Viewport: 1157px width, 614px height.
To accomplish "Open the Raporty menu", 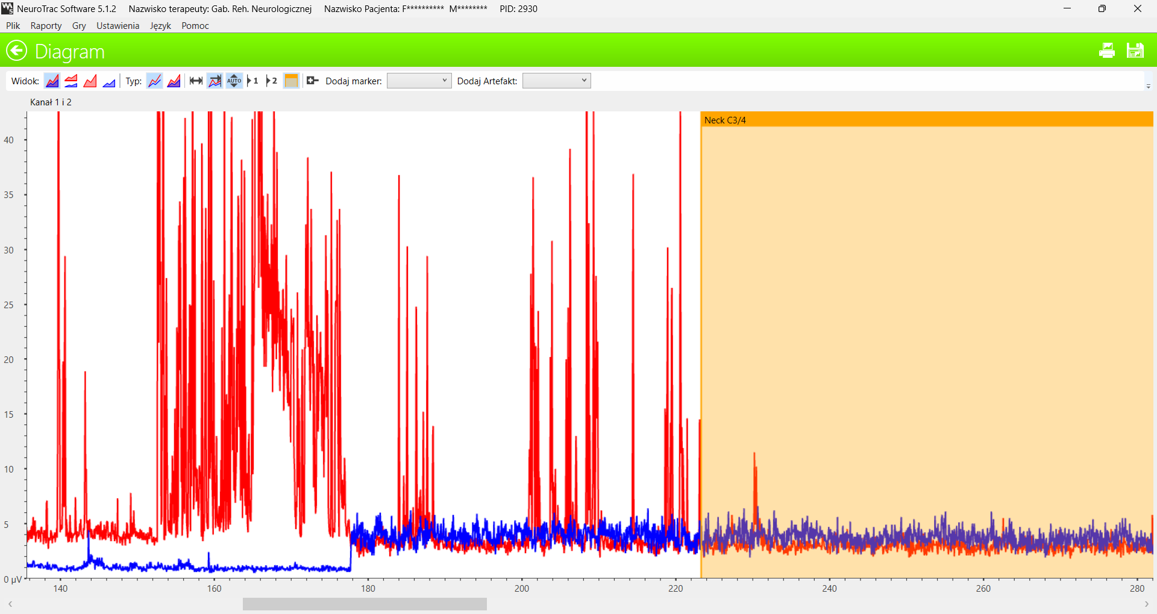I will [x=46, y=26].
